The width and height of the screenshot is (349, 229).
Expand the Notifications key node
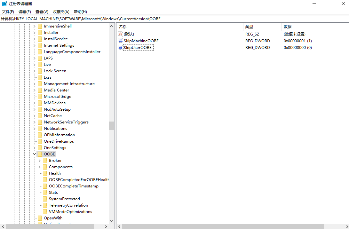pos(35,129)
